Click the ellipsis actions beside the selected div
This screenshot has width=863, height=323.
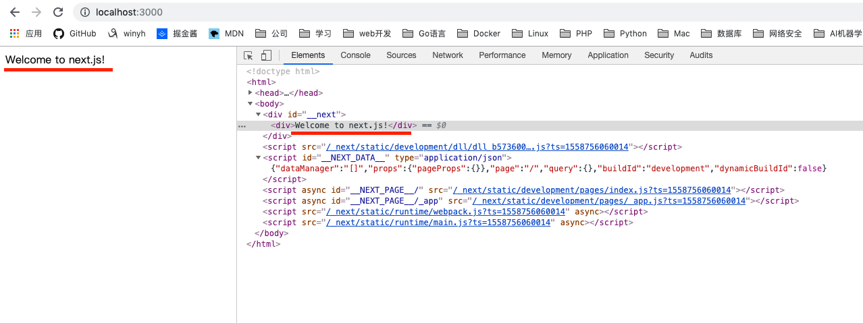pos(242,126)
